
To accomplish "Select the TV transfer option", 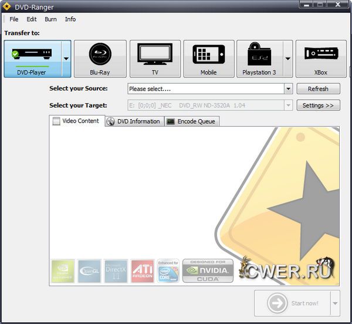I will 155,59.
